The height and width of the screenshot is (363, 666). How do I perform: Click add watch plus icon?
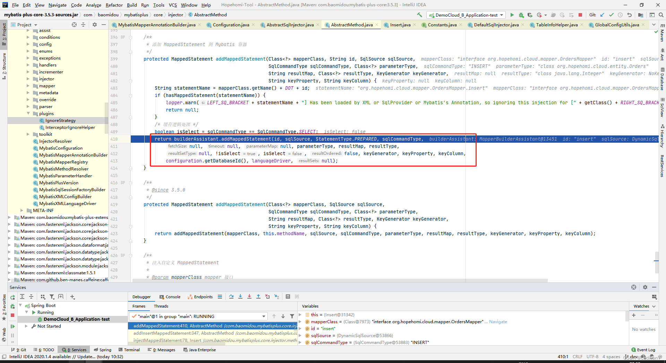(x=634, y=315)
